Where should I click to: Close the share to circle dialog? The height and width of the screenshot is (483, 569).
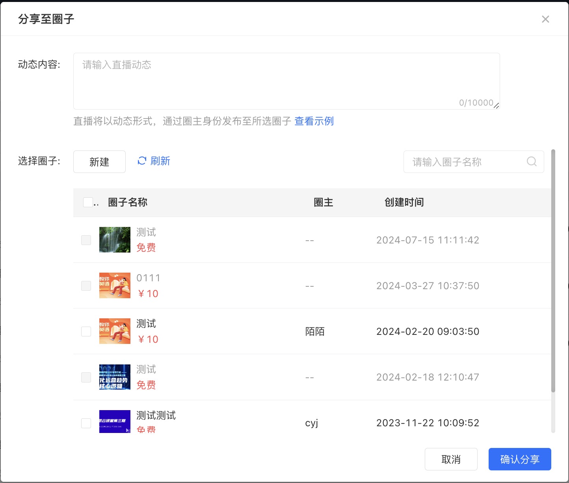[545, 19]
